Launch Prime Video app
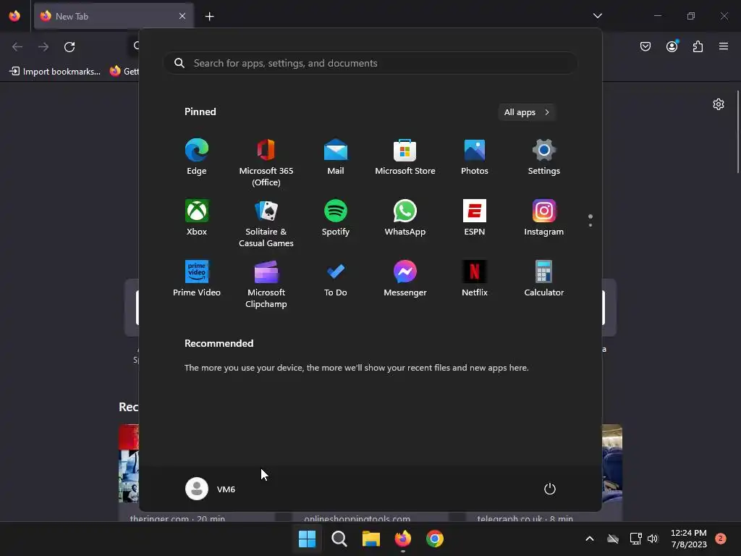Screen dimensions: 741x556 point(197,279)
